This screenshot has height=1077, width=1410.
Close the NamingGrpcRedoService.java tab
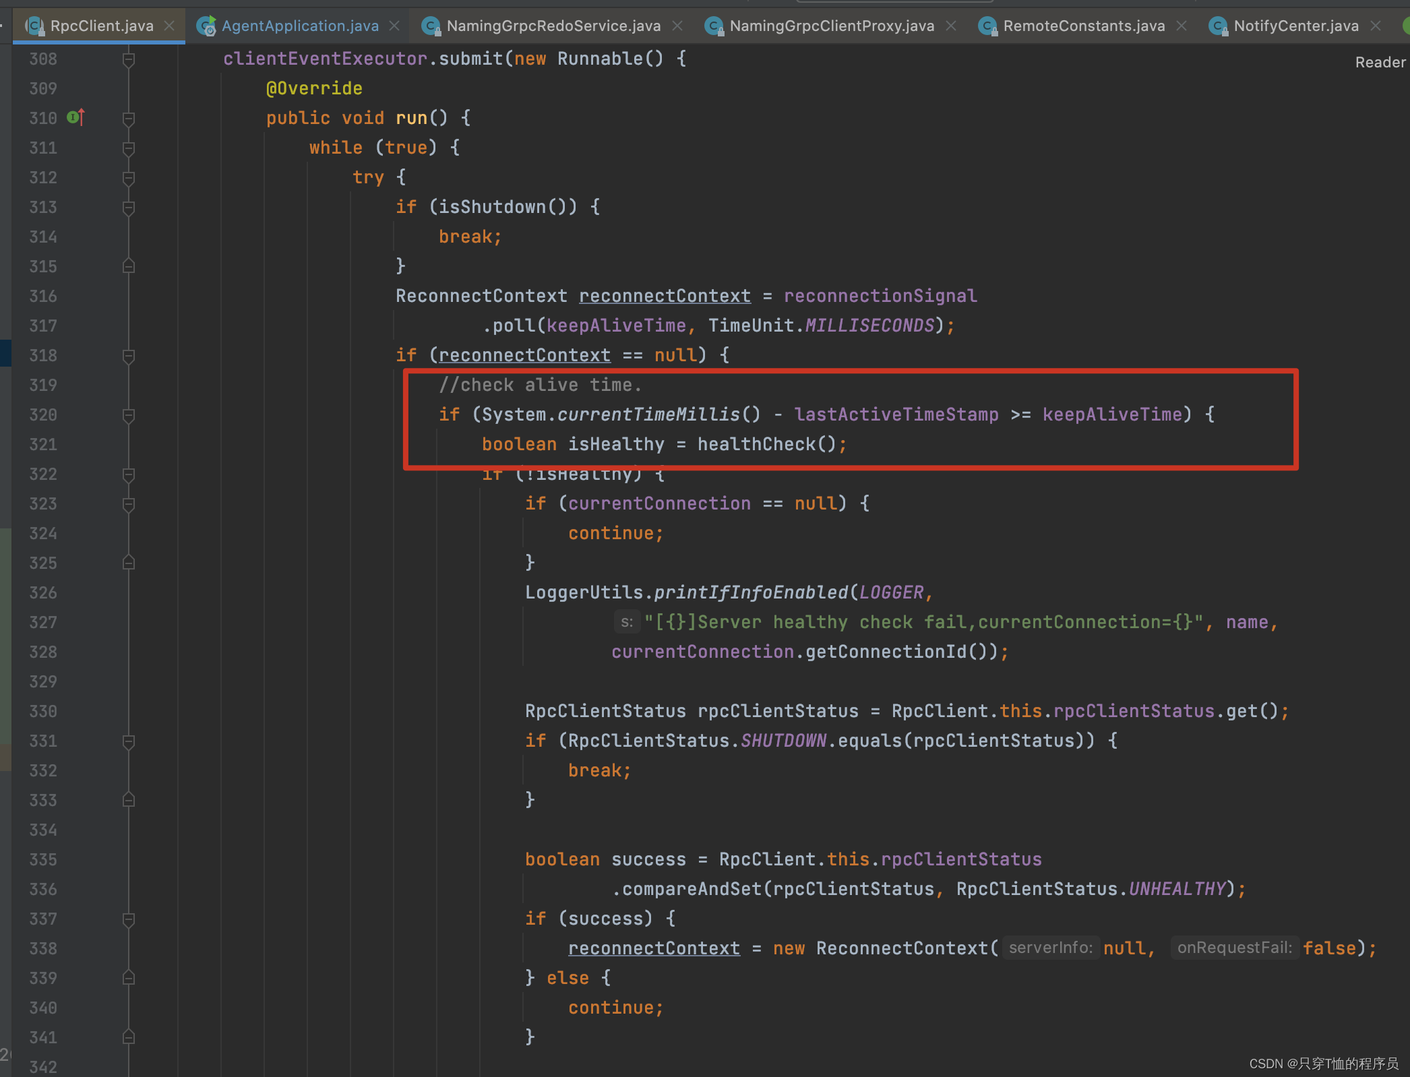677,26
